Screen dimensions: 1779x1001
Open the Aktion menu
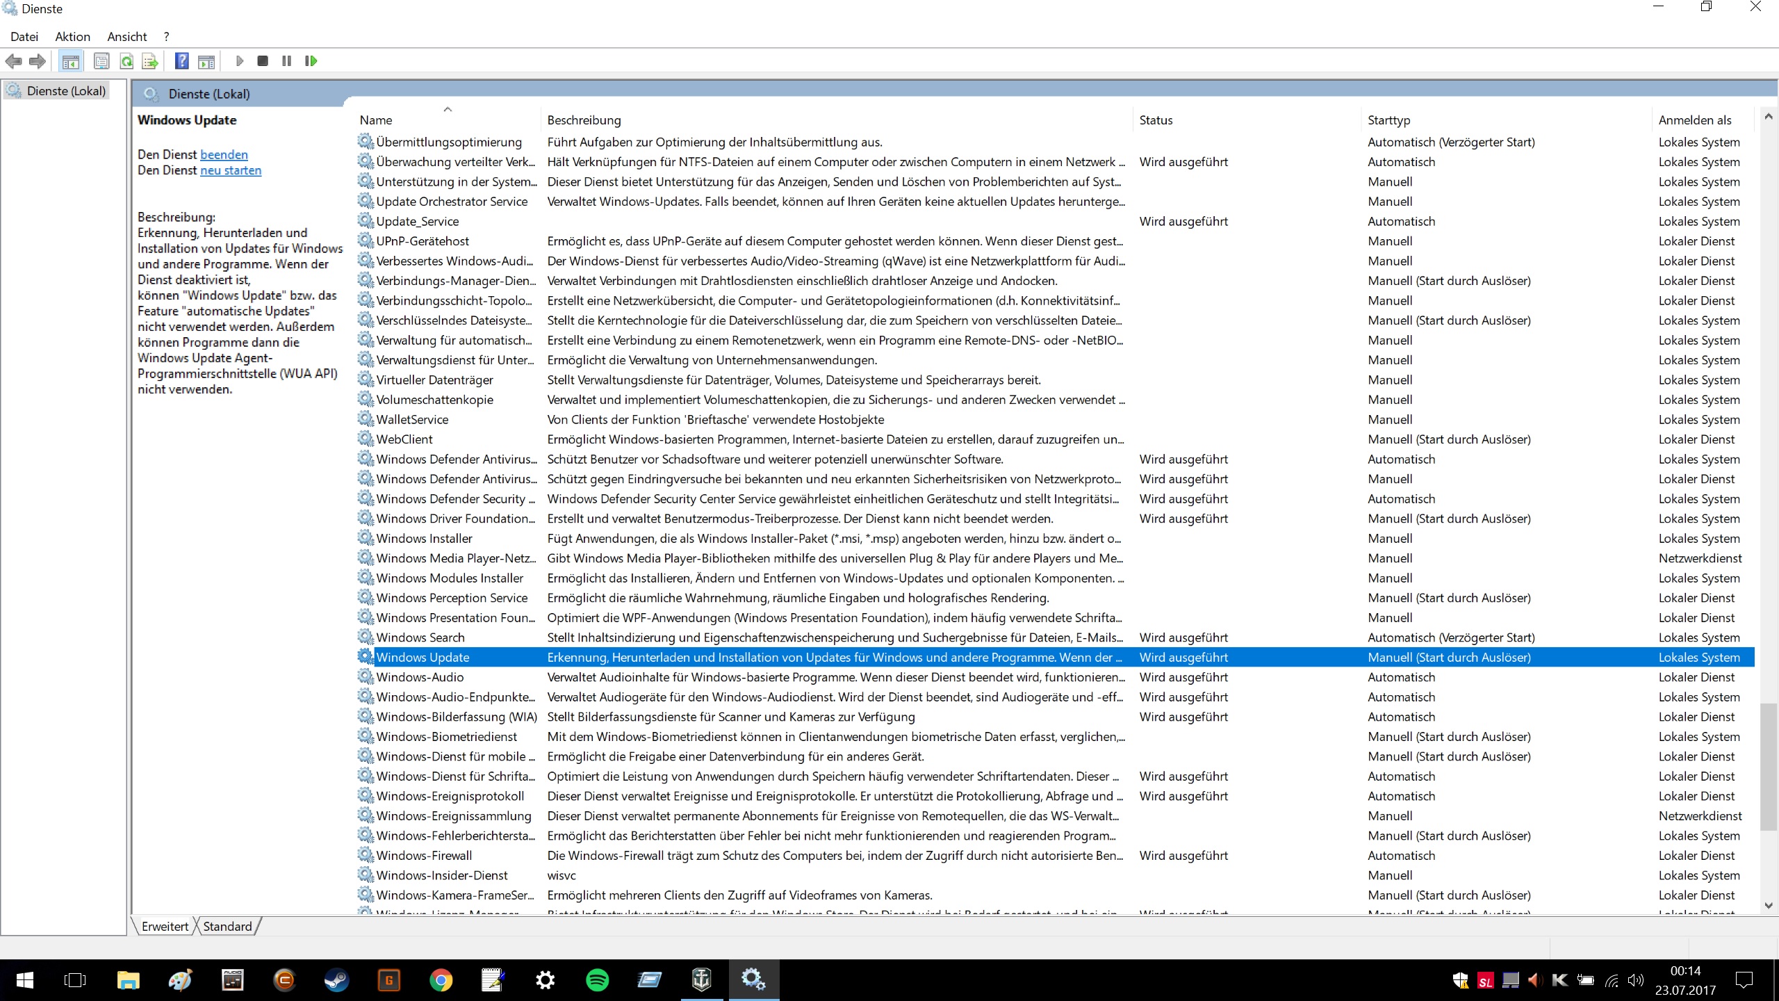tap(72, 37)
